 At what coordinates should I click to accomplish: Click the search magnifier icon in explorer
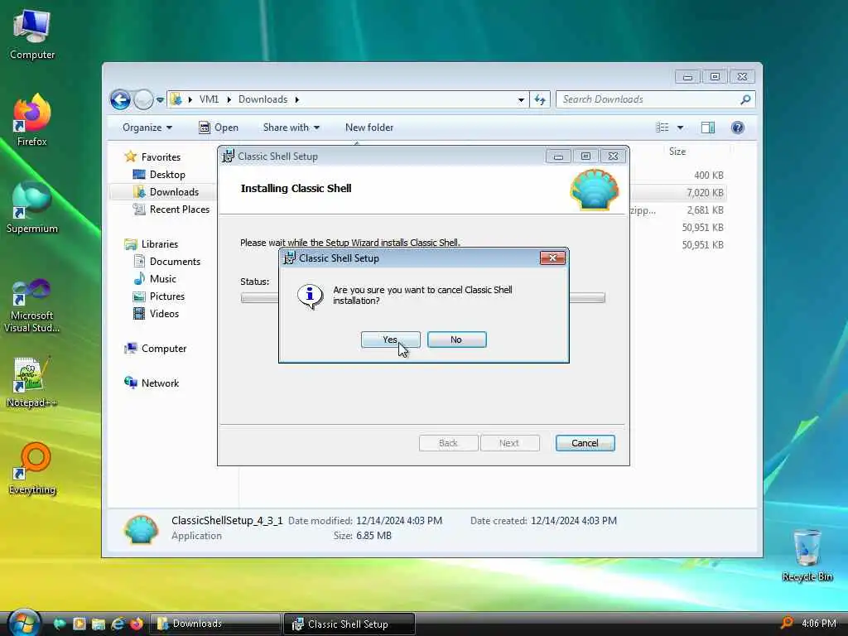click(745, 99)
